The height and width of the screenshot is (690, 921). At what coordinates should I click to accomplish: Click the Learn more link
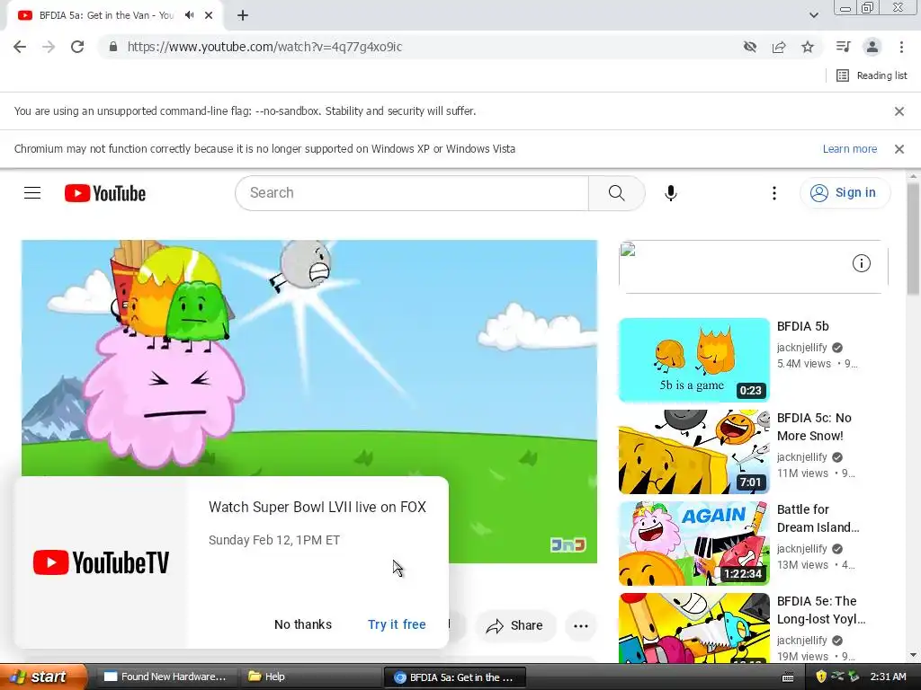click(849, 149)
